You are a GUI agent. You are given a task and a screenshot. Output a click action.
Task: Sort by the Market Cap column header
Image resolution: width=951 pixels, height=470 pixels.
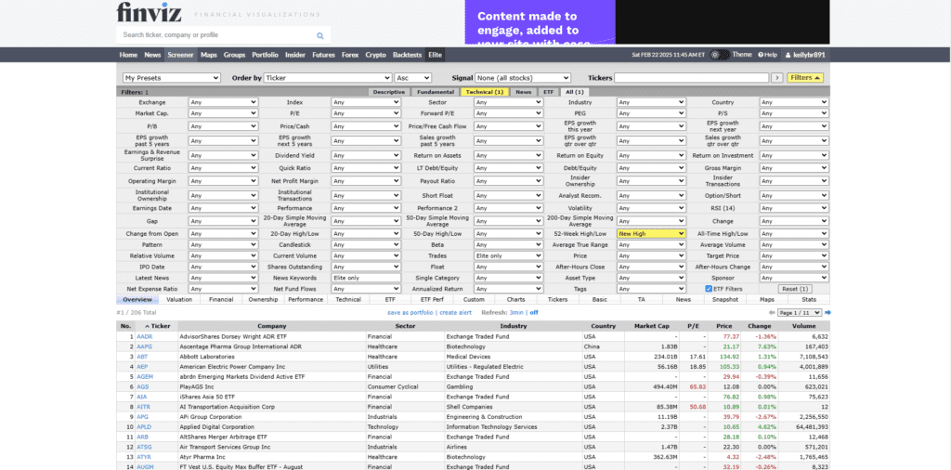pos(652,326)
